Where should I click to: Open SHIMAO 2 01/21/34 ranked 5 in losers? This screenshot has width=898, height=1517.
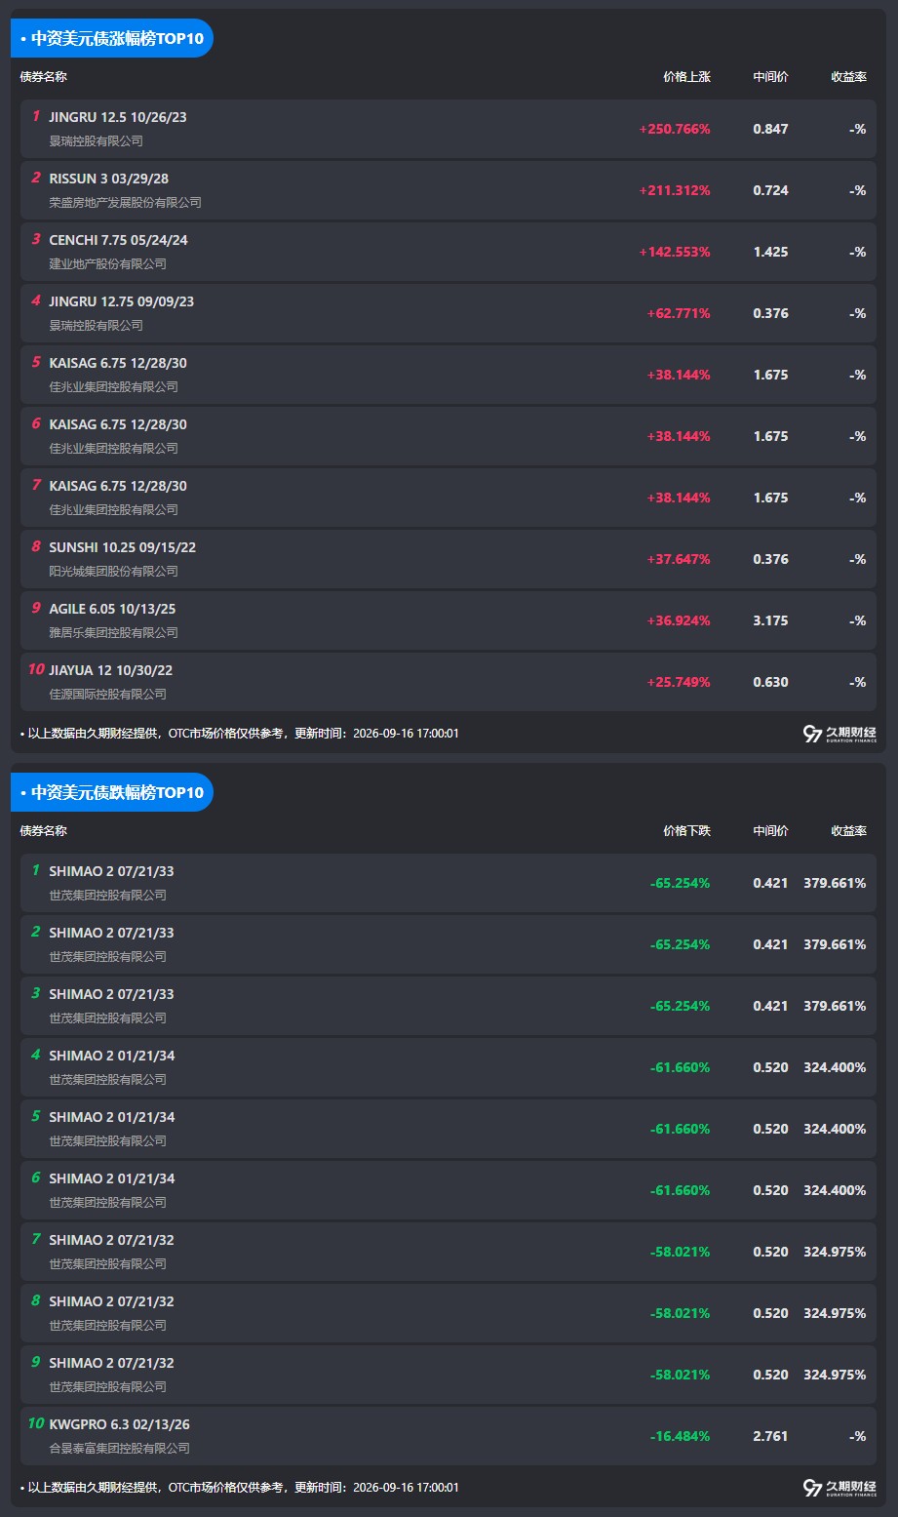[x=112, y=1117]
